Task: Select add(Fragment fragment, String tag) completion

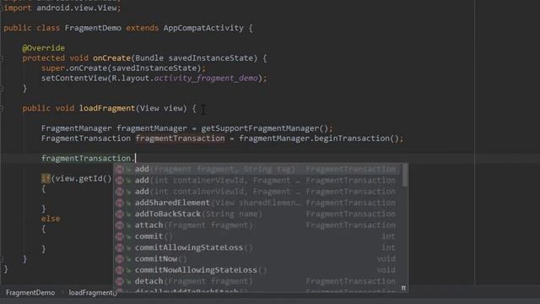Action: (257, 169)
